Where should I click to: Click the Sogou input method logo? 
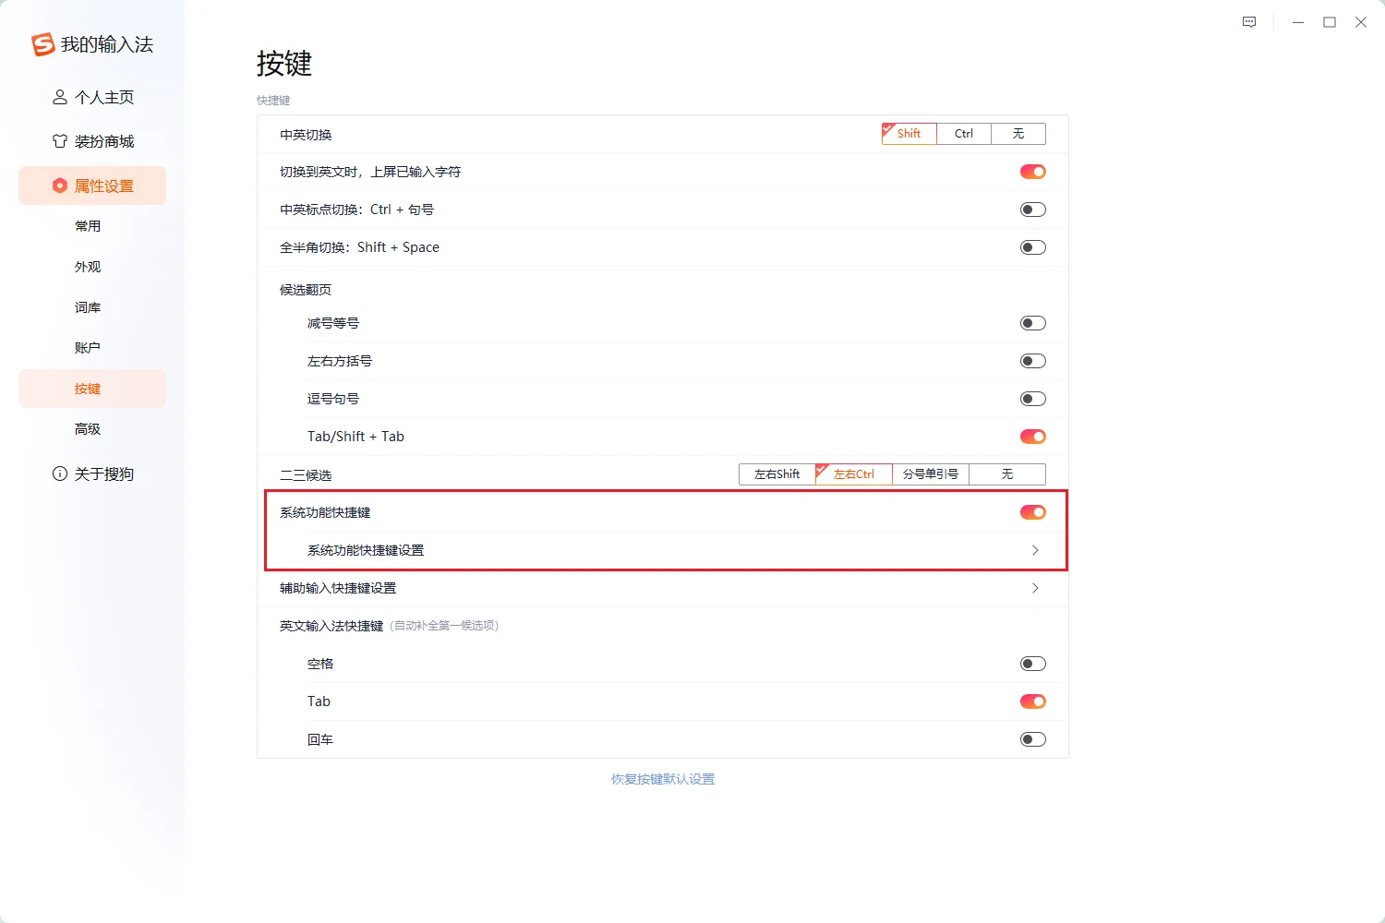tap(42, 43)
